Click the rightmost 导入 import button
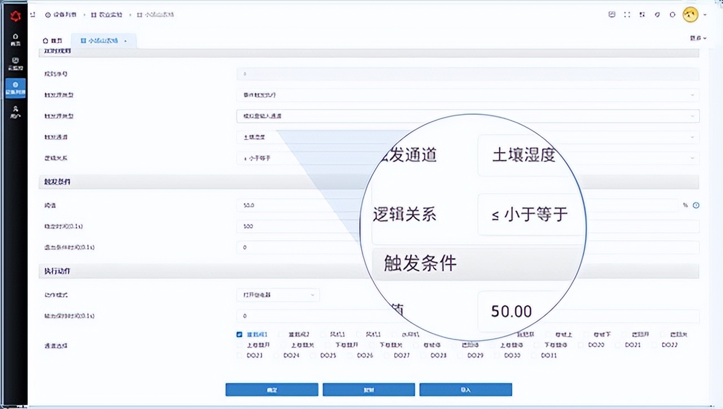The height and width of the screenshot is (409, 723). (465, 389)
